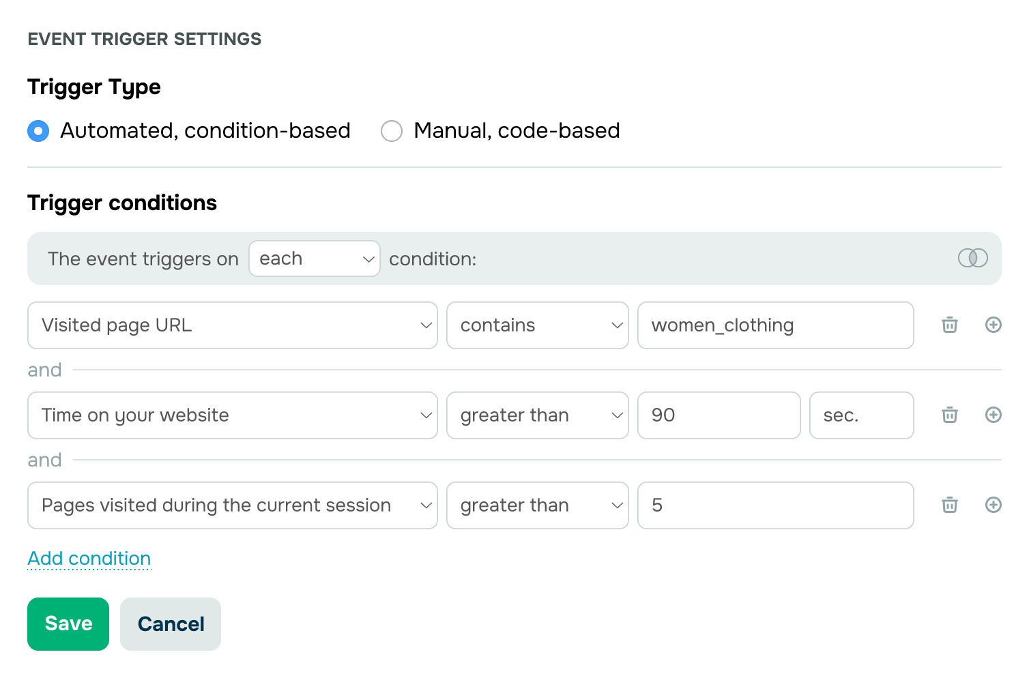Delete the Visited page URL condition
1029x678 pixels.
coord(950,325)
